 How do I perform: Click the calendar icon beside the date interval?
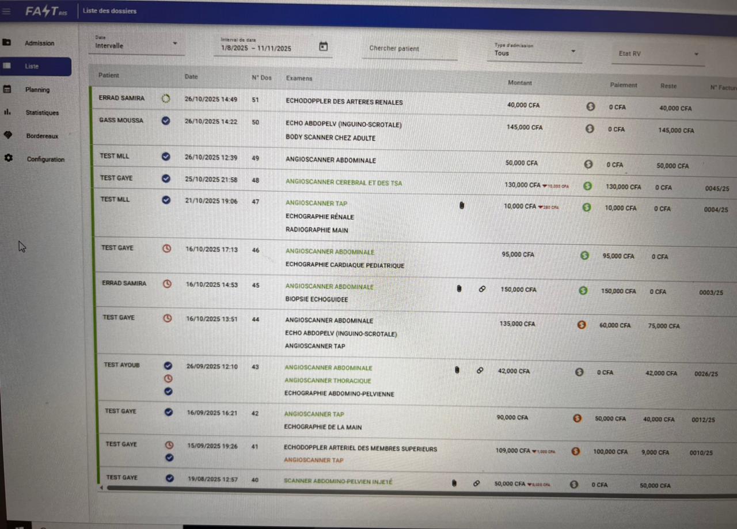click(323, 47)
